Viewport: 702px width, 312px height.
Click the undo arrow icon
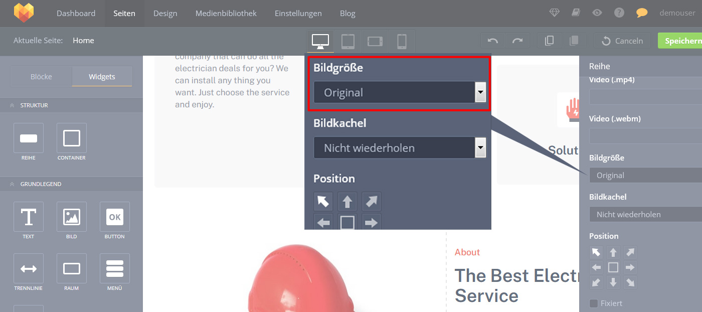click(x=492, y=41)
